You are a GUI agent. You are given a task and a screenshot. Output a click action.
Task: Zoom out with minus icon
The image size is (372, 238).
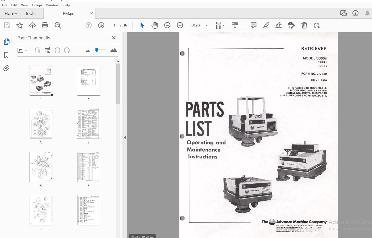click(x=167, y=25)
